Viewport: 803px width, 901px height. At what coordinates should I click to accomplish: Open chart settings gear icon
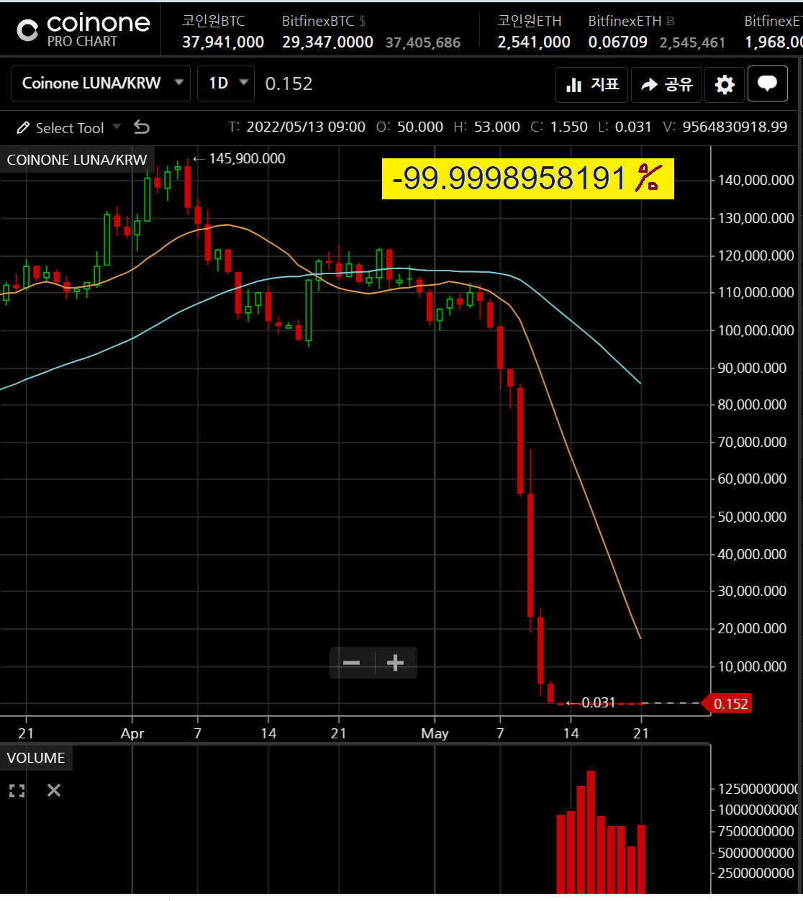[725, 85]
